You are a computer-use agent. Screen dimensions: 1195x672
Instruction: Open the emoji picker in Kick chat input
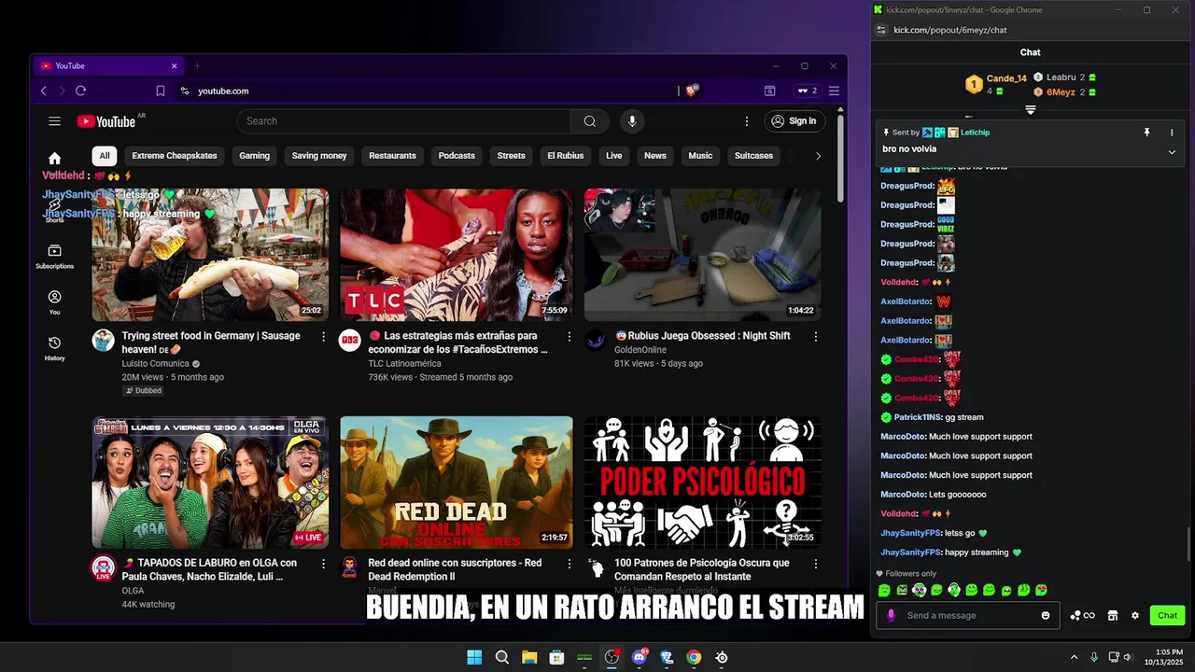1046,615
